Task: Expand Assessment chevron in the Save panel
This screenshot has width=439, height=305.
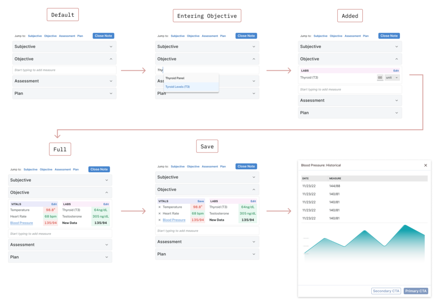Action: [253, 242]
